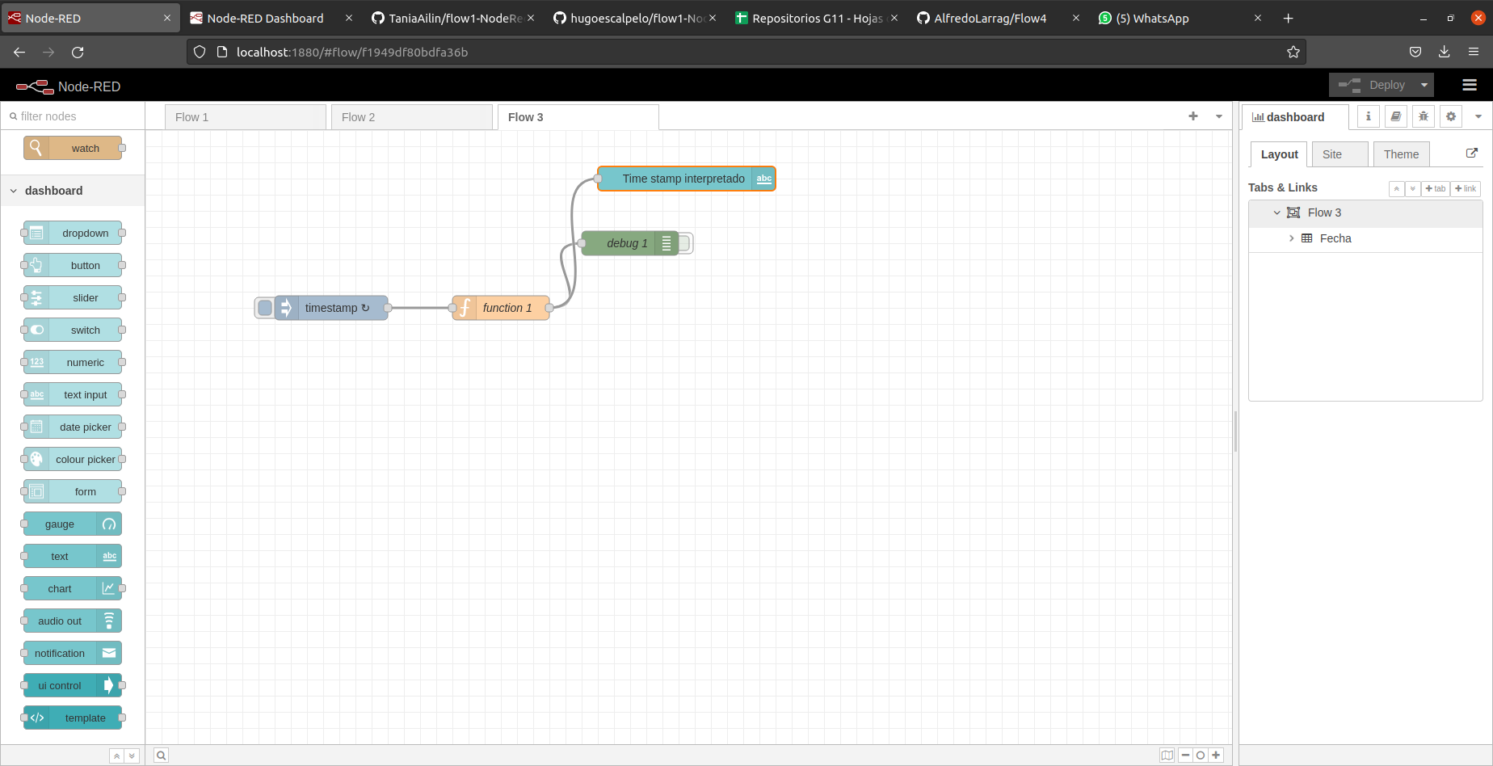Collapse Flow 3 in the Tabs & Links tree

pos(1276,212)
